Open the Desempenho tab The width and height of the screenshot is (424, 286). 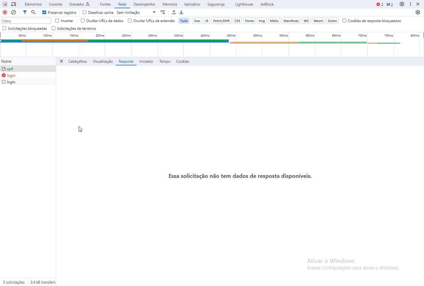tap(144, 4)
